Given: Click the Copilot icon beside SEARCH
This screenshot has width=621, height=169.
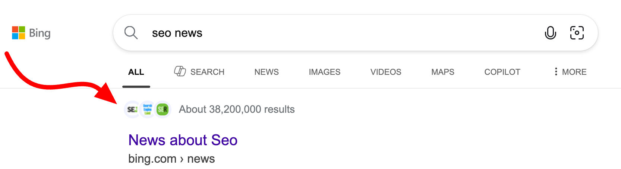Looking at the screenshot, I should point(180,71).
